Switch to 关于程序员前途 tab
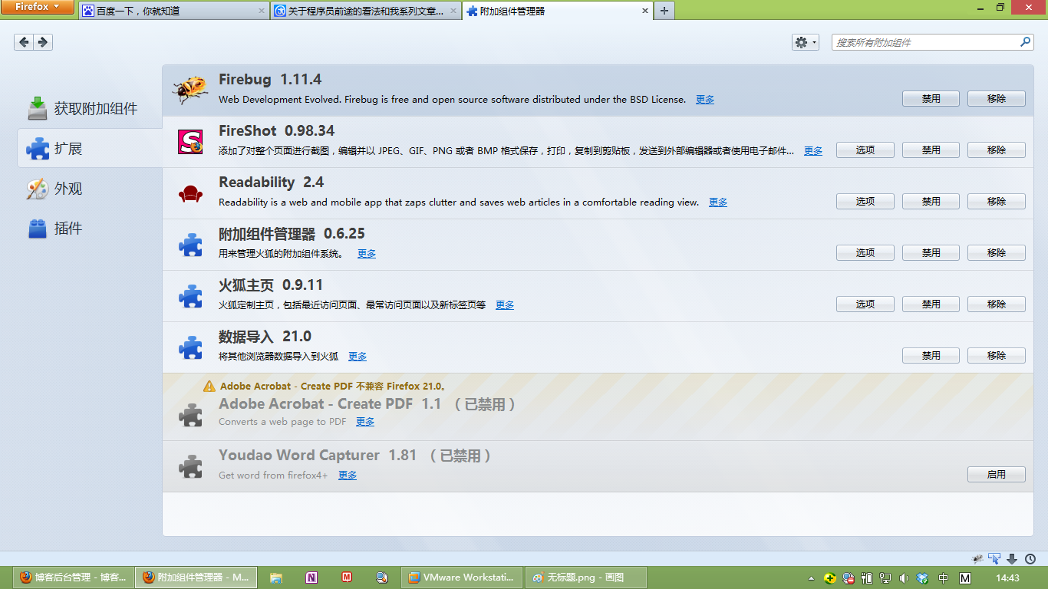This screenshot has width=1048, height=589. pos(366,11)
